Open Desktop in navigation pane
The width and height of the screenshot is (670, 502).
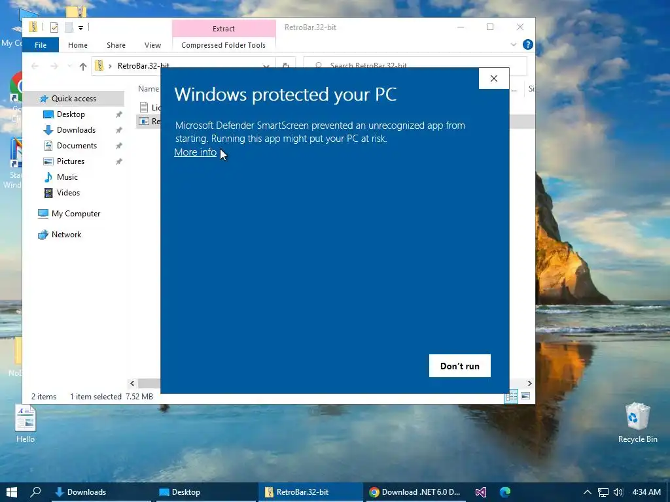tap(71, 114)
